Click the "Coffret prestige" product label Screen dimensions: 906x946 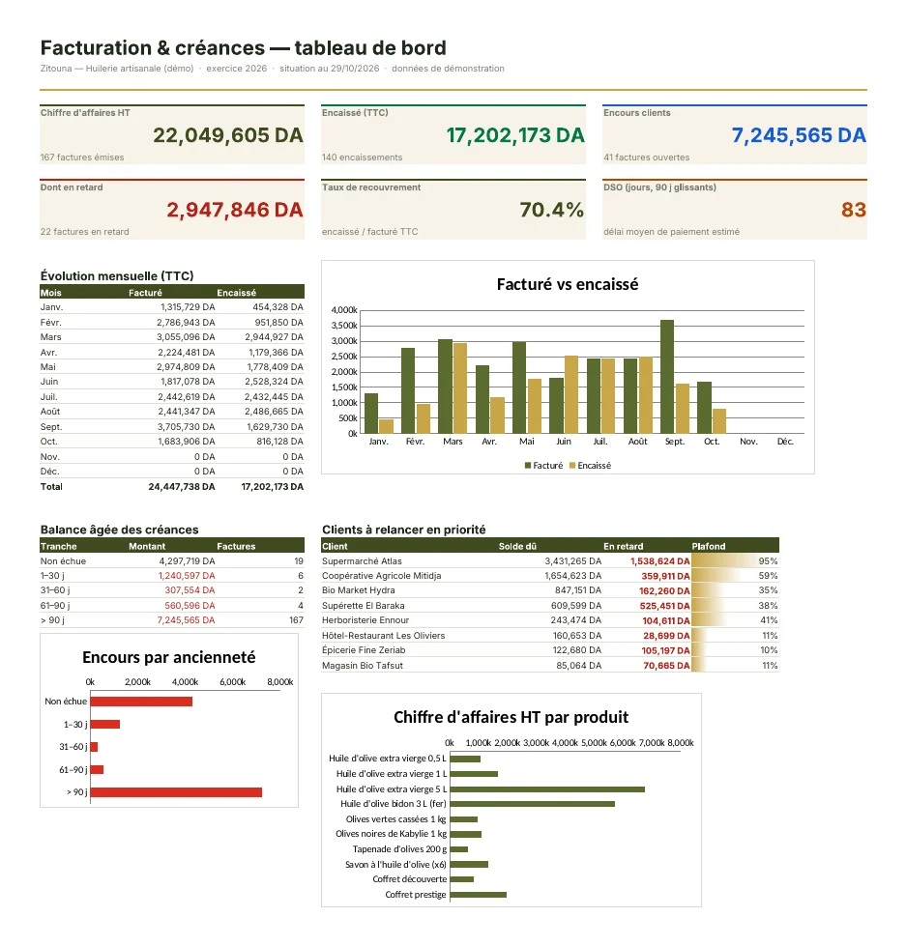pos(416,895)
